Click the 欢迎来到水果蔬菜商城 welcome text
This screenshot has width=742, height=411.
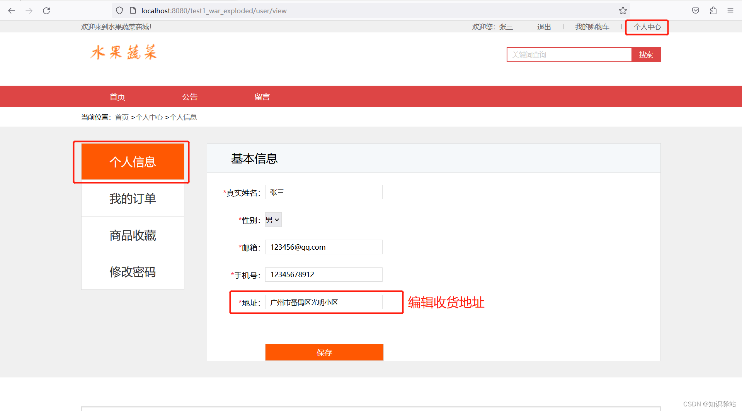point(116,27)
